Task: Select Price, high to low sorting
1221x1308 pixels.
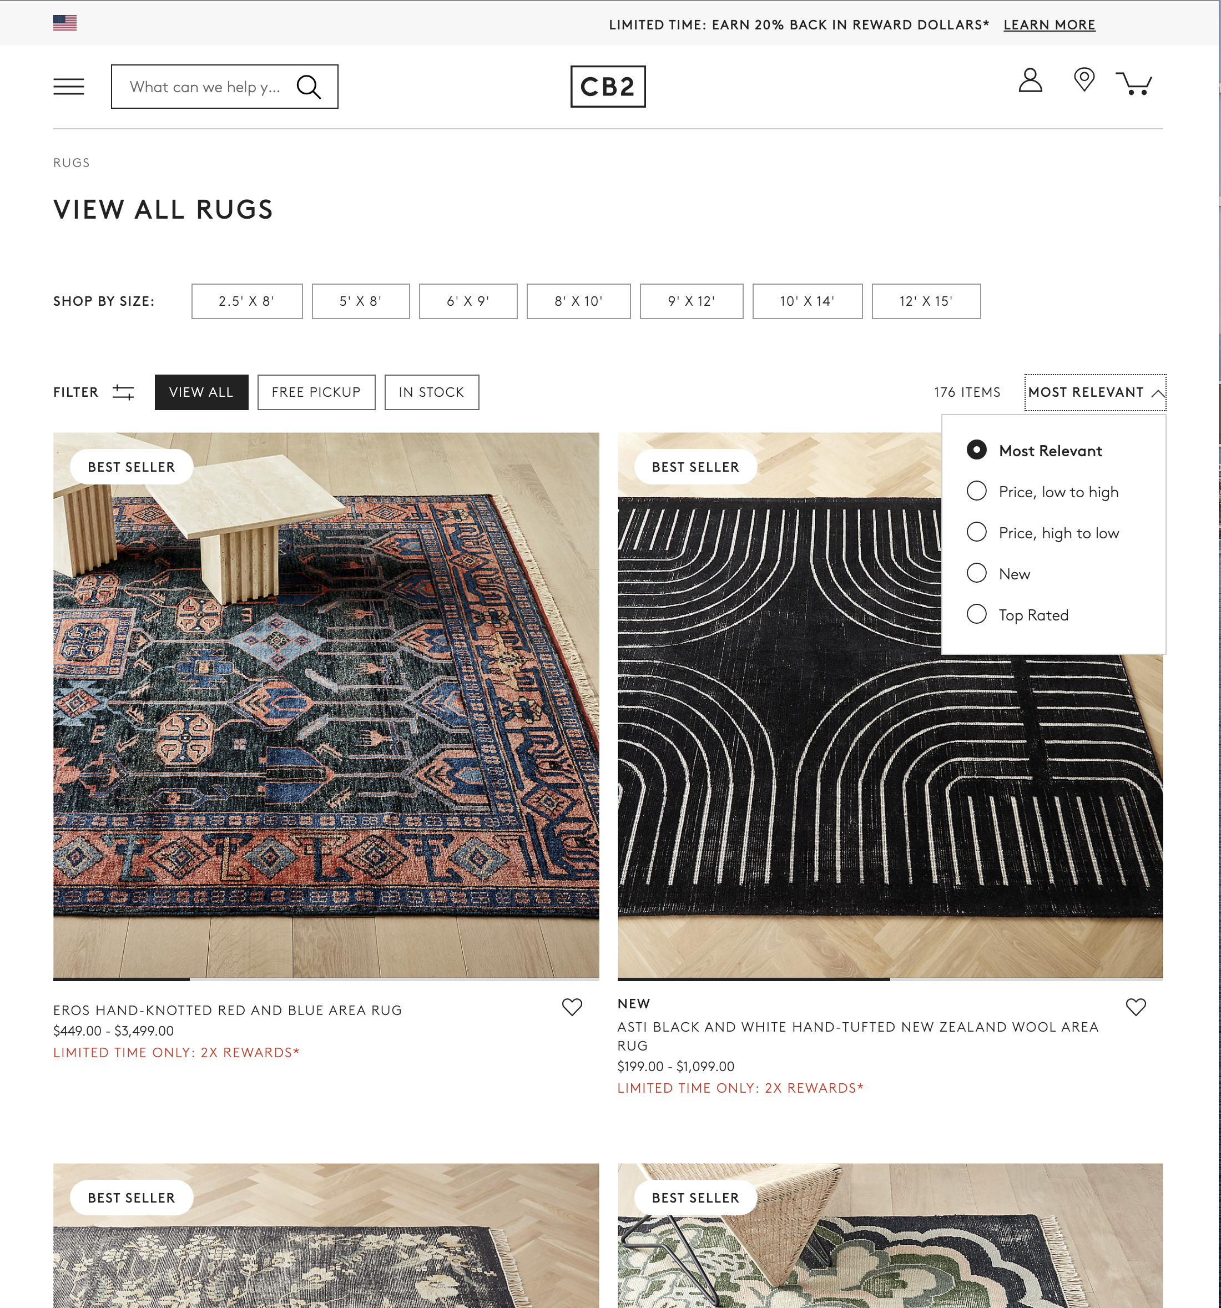Action: 977,532
